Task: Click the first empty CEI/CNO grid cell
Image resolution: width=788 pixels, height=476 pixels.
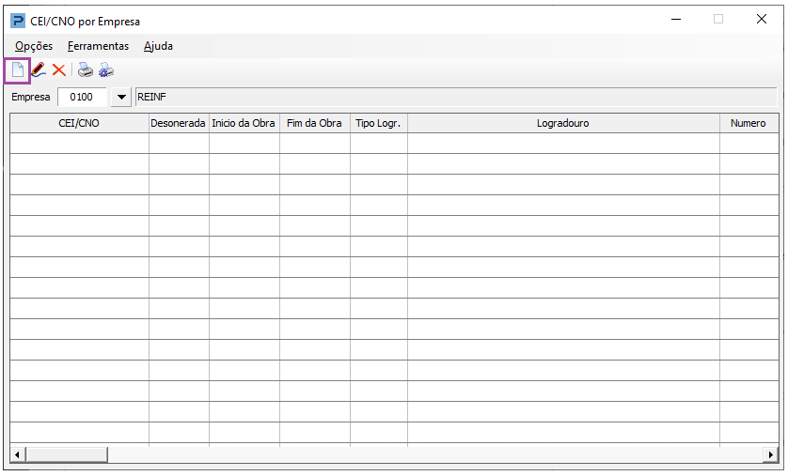Action: pos(79,144)
